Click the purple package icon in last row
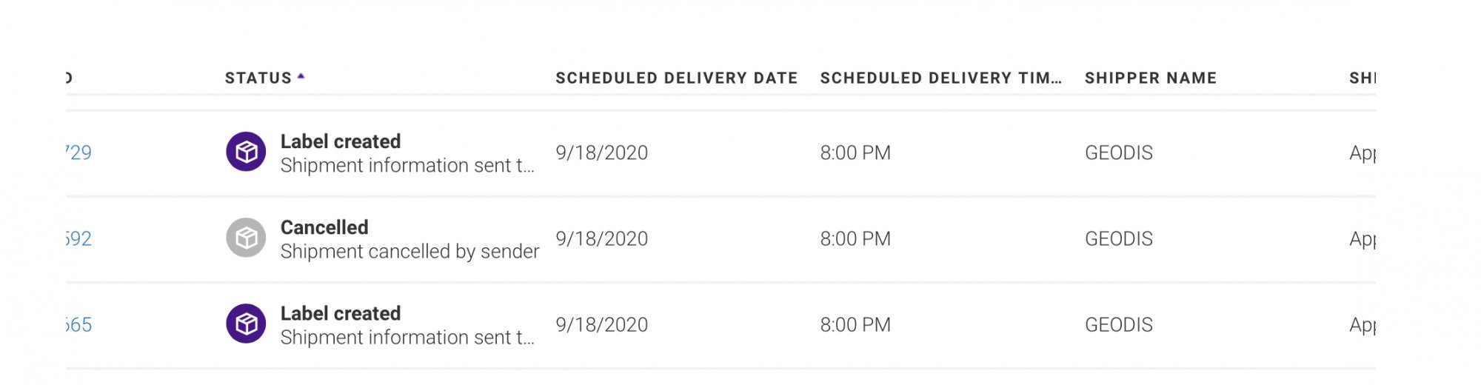 (x=246, y=324)
